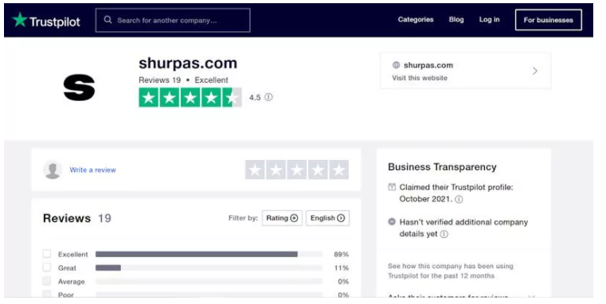Check the Great filter checkbox
Screen dimensions: 606x304
pos(47,267)
